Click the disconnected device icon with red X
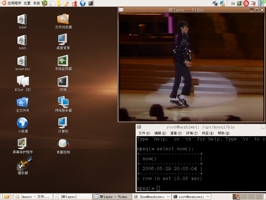266x200 pixels. (x=253, y=3)
